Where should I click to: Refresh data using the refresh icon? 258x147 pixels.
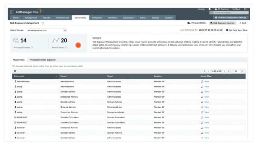pyautogui.click(x=221, y=30)
